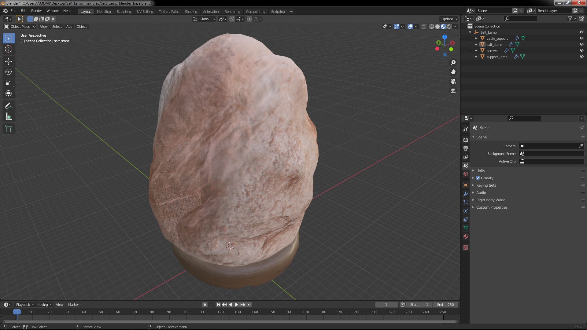This screenshot has height=330, width=587.
Task: Open Playback dropdown in timeline
Action: point(25,305)
